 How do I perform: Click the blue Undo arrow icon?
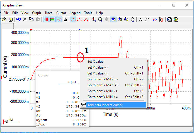[18, 20]
